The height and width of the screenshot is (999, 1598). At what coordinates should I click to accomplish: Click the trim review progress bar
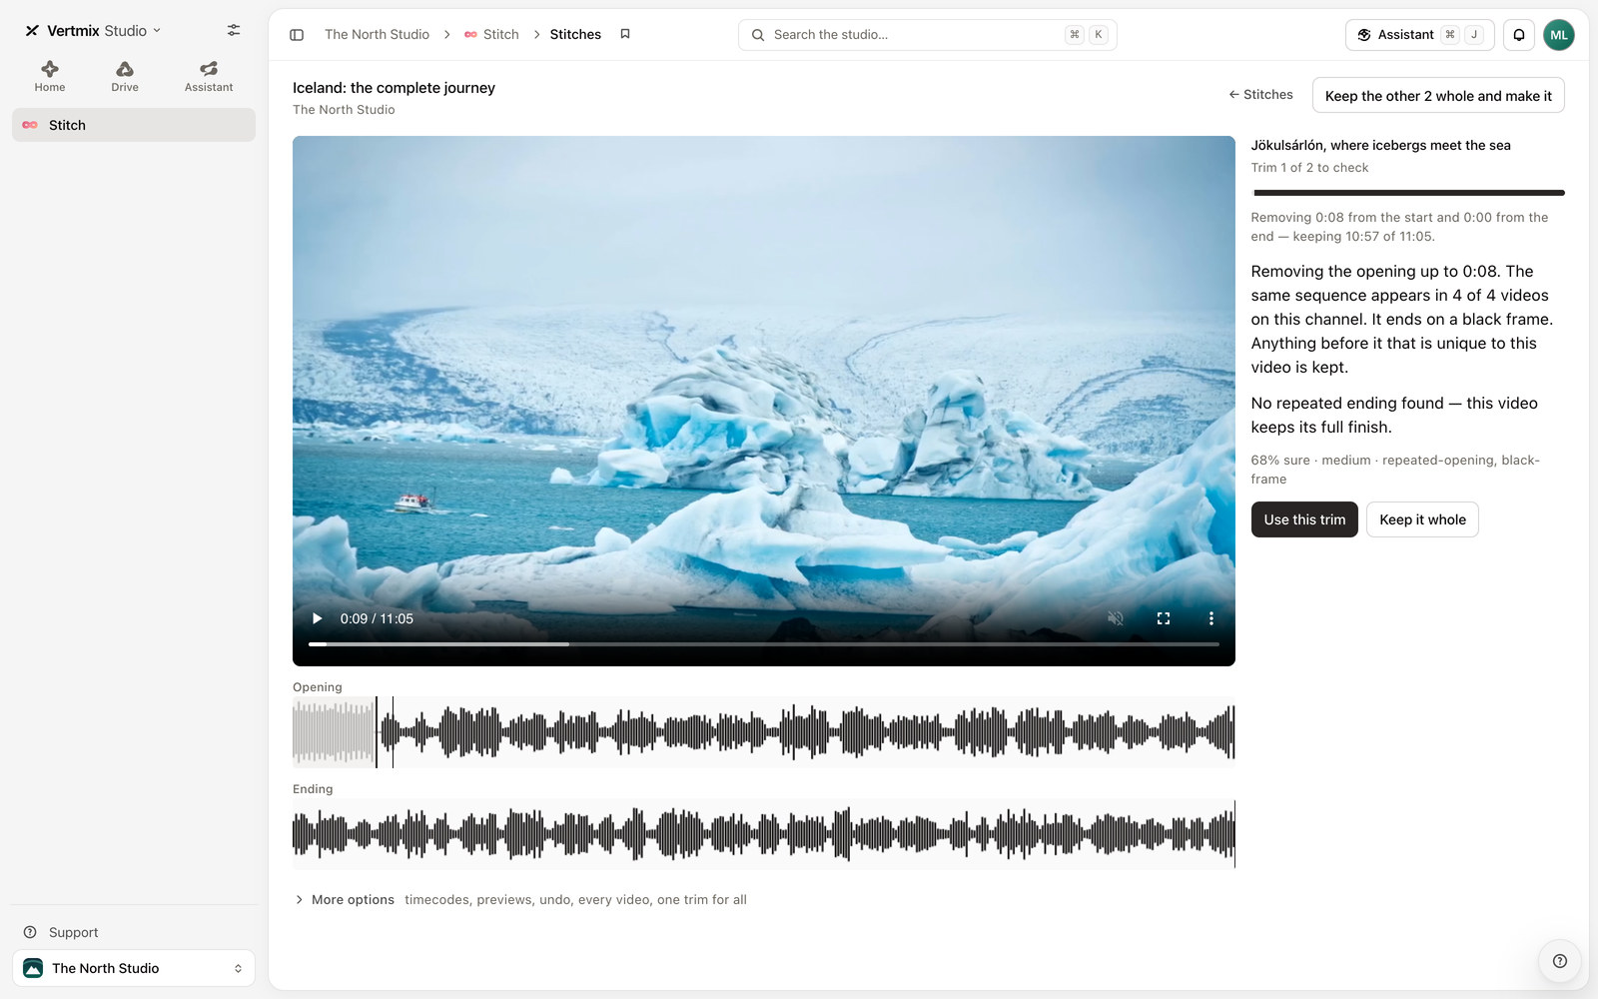[x=1408, y=193]
